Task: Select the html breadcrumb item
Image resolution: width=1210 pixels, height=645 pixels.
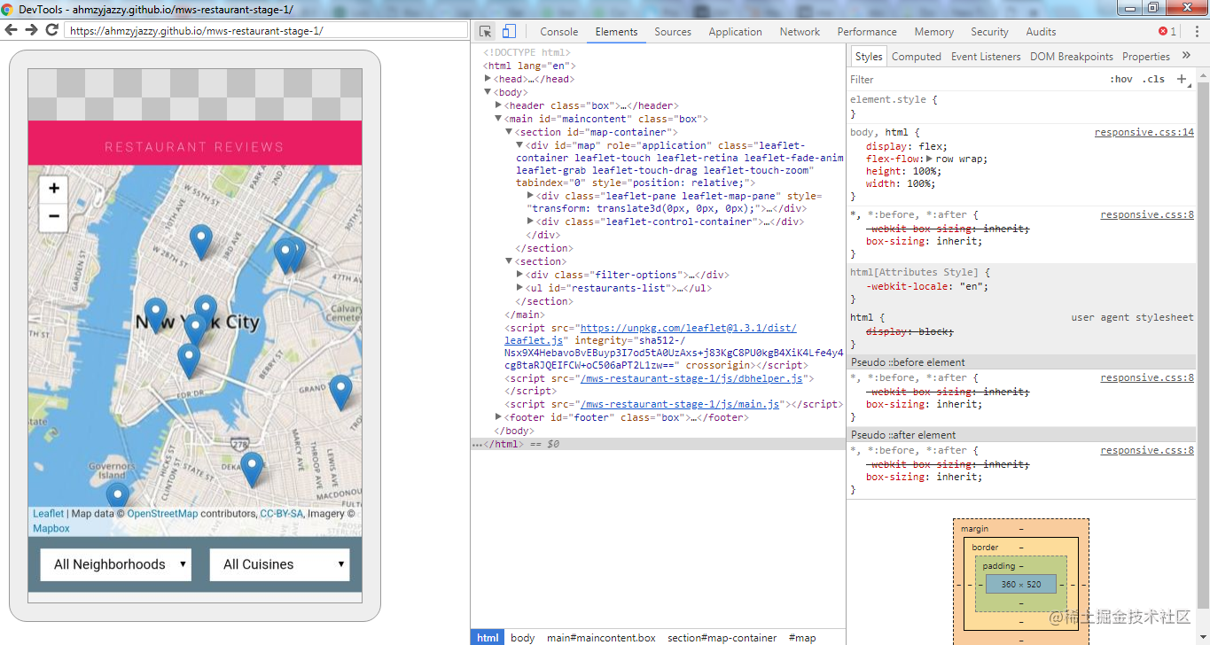Action: click(488, 637)
